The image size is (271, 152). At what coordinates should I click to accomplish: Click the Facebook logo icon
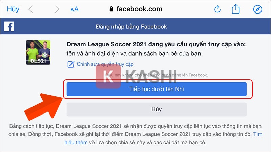coord(9,27)
